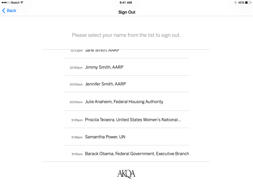Click the 9:41 AM status bar clock
Image resolution: width=253 pixels, height=190 pixels.
tap(126, 3)
